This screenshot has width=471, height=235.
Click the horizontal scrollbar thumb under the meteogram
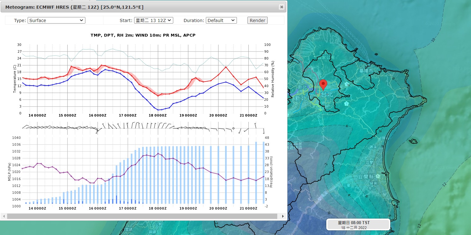(x=142, y=216)
